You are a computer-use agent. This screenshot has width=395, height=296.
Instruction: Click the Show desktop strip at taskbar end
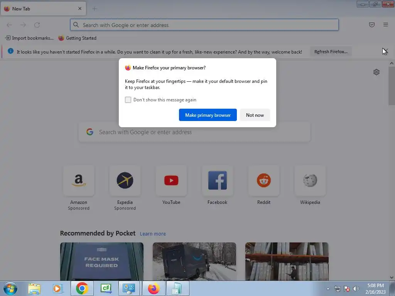tap(393, 288)
